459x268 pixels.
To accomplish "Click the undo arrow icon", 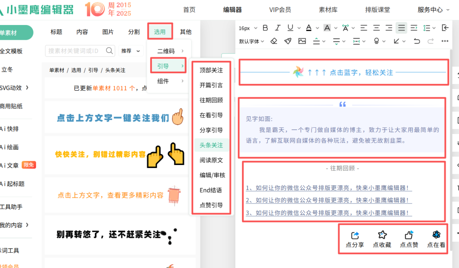I will coord(417,41).
